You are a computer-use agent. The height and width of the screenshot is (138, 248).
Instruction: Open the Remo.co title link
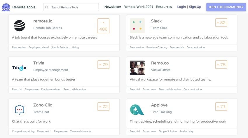[160, 63]
